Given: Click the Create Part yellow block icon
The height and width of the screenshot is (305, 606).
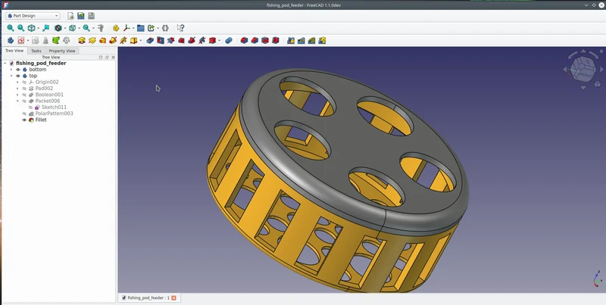Looking at the screenshot, I should [x=116, y=28].
